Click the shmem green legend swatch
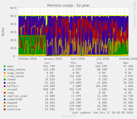The image size is (137, 119). [5, 80]
